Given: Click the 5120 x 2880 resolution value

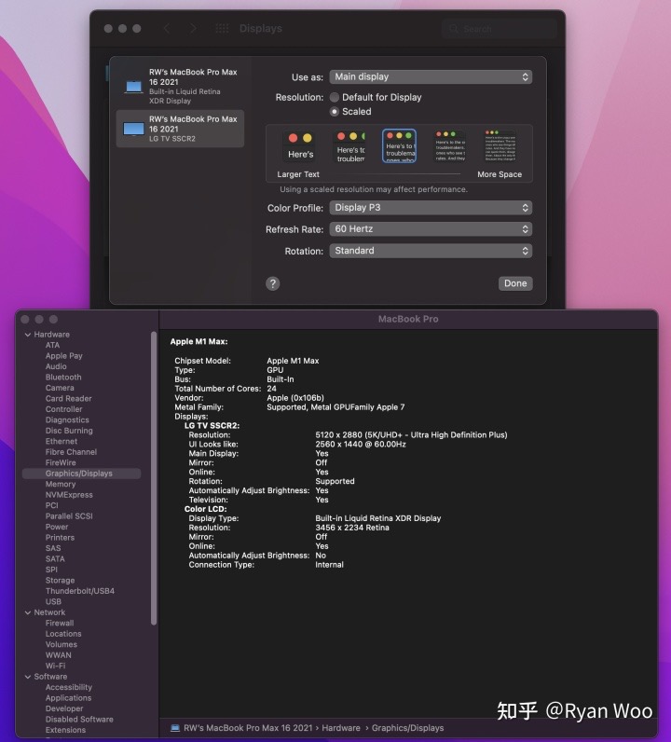Looking at the screenshot, I should [411, 435].
